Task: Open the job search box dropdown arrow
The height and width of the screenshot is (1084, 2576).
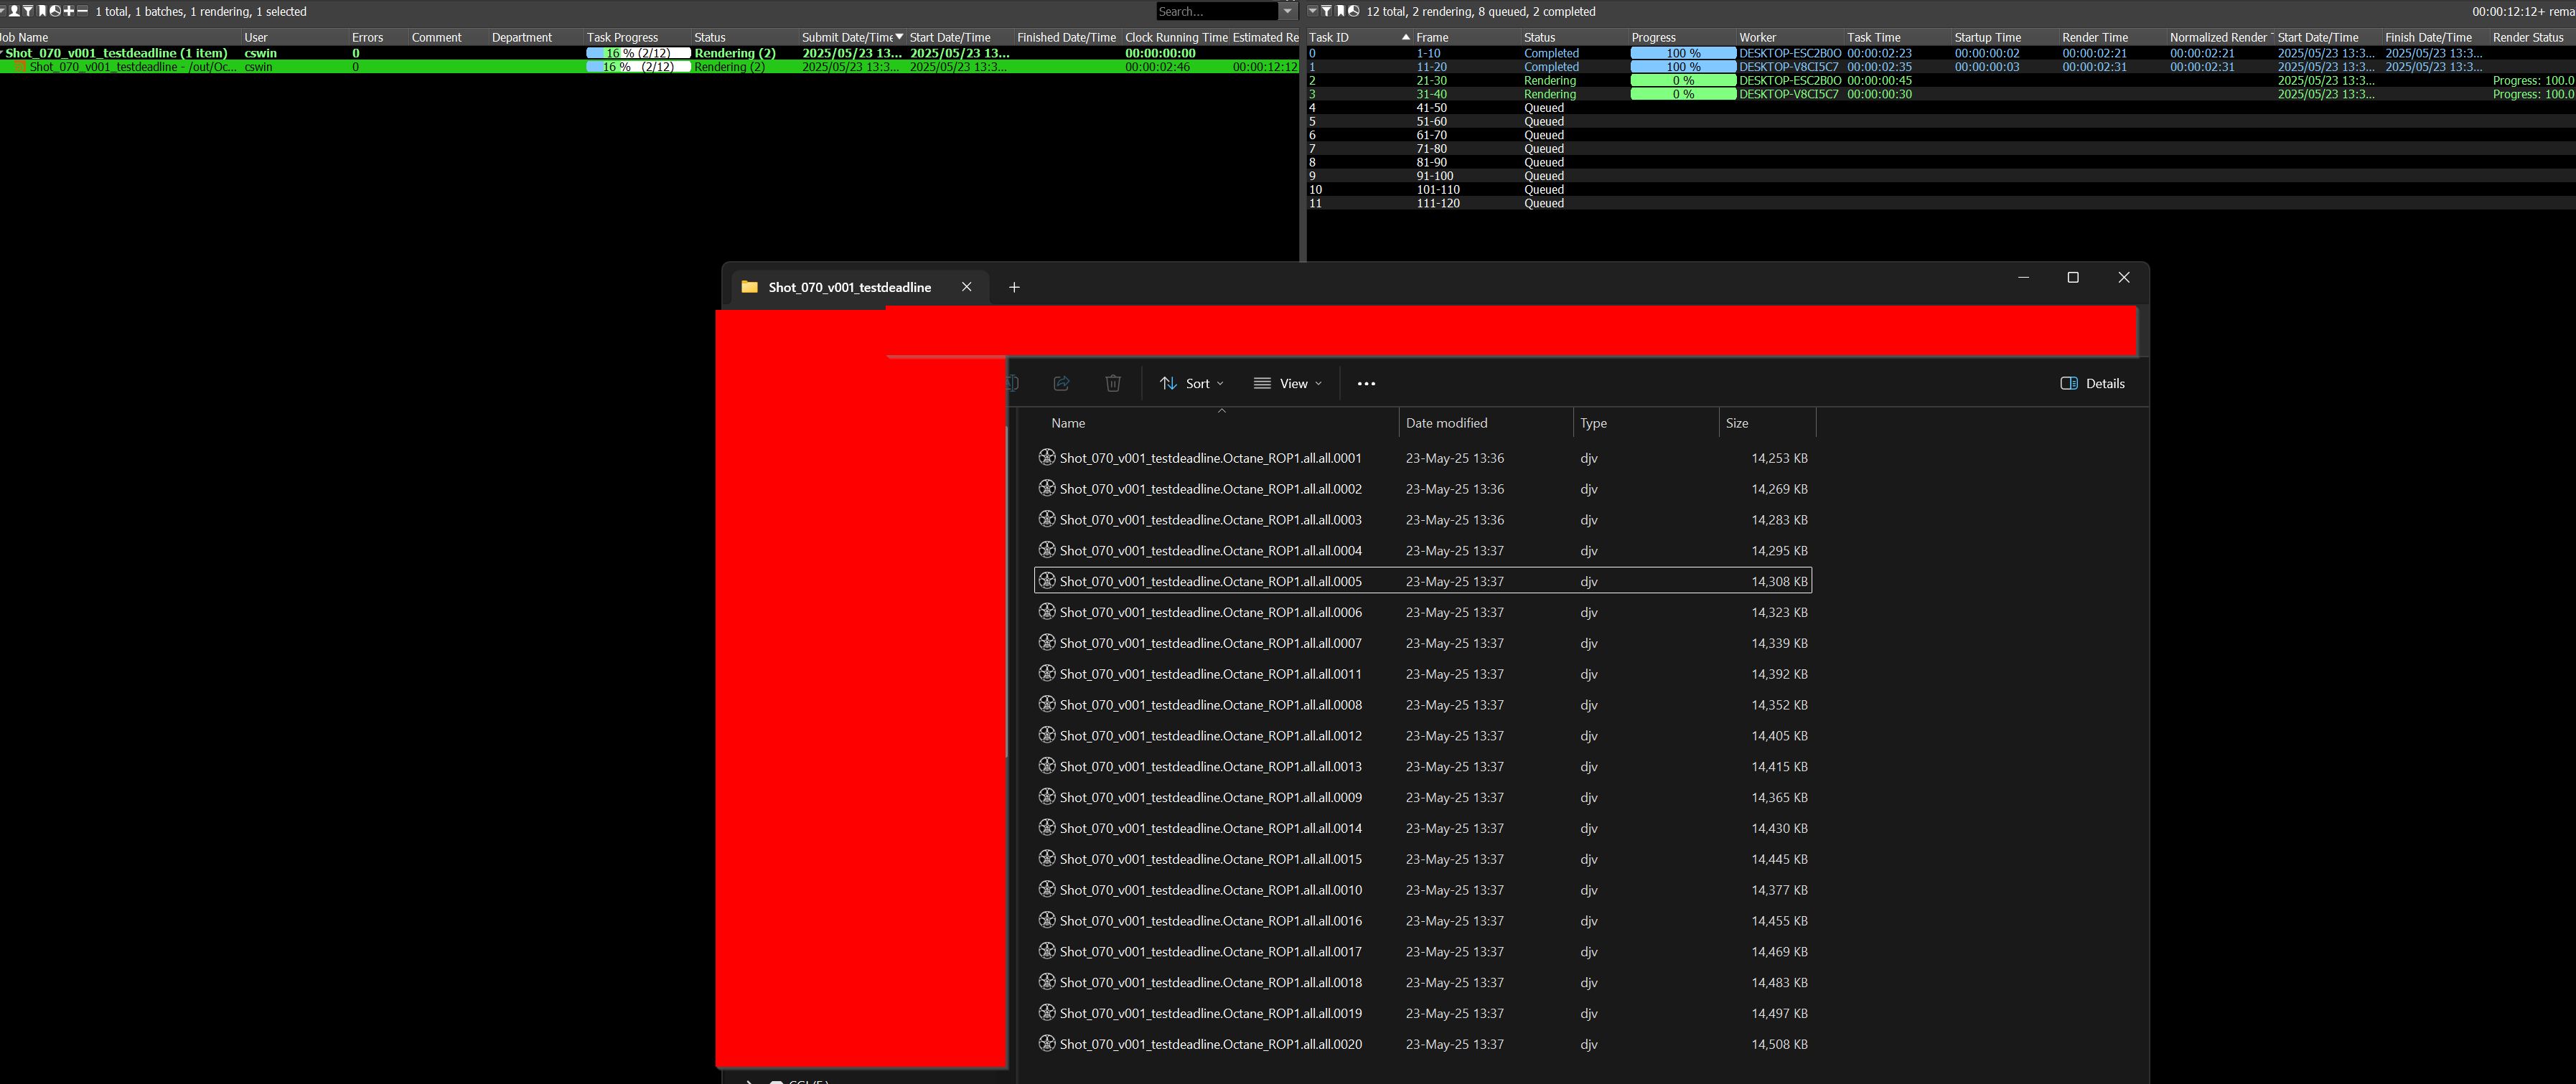Action: [x=1288, y=11]
